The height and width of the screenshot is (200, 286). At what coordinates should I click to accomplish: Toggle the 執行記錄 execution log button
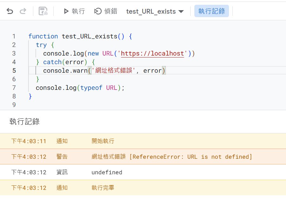(x=211, y=11)
